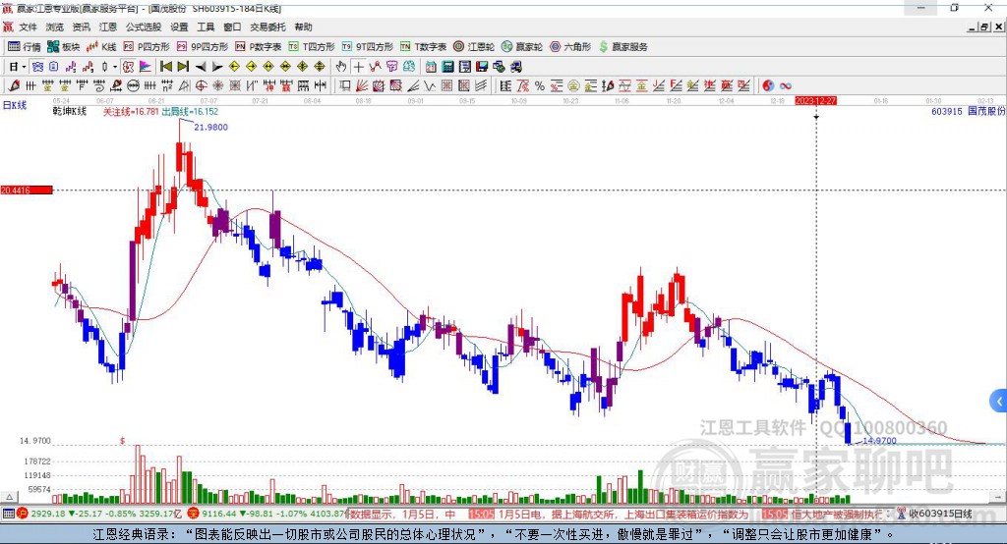Click the volume panel up-triangle button

(10, 497)
